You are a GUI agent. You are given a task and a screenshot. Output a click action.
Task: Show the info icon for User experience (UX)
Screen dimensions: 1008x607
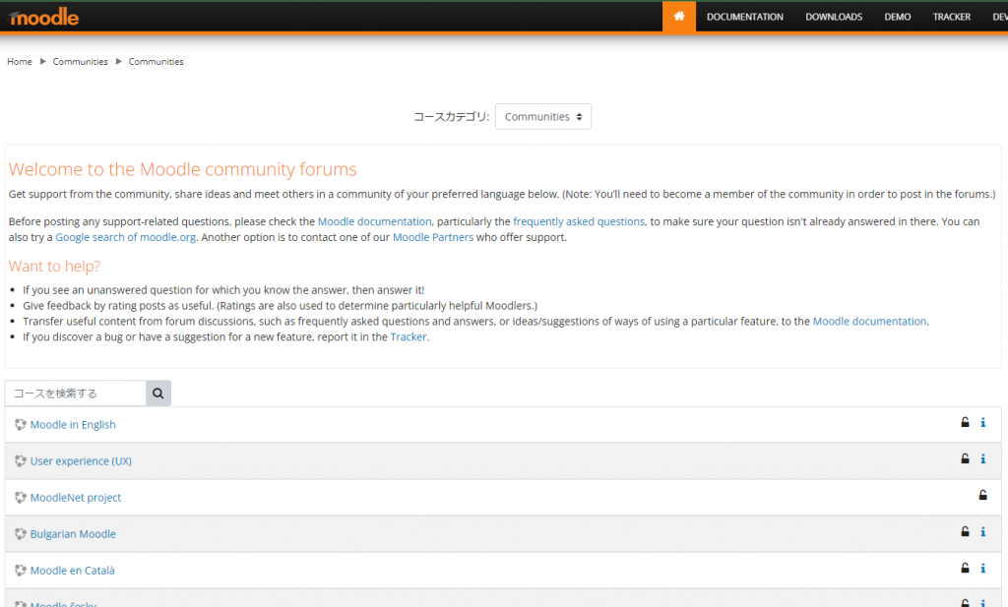983,458
